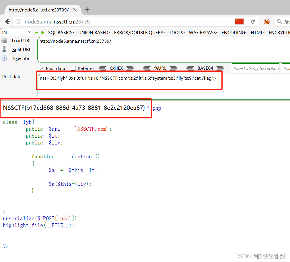The width and height of the screenshot is (290, 262).
Task: Click the right arrow beside 0xHEX
Action: [130, 68]
